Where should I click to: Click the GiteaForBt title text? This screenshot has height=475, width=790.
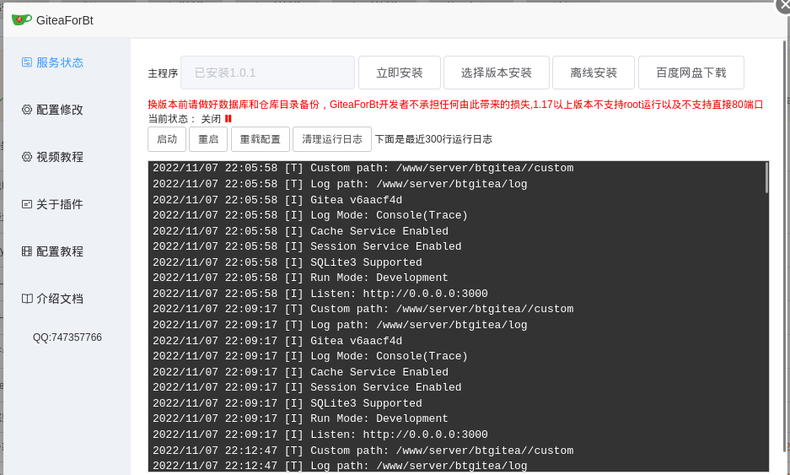64,20
